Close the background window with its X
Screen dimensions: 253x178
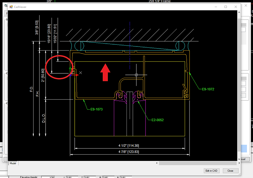tap(246, 5)
